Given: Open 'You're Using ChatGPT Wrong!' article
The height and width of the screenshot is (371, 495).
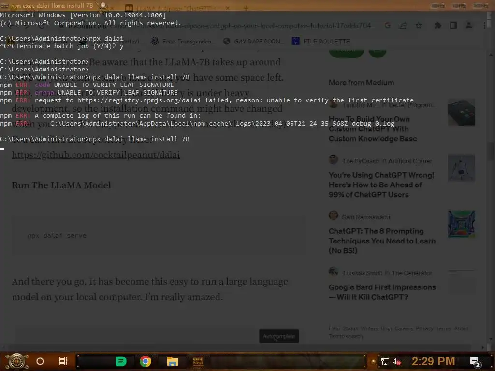Looking at the screenshot, I should 381,185.
